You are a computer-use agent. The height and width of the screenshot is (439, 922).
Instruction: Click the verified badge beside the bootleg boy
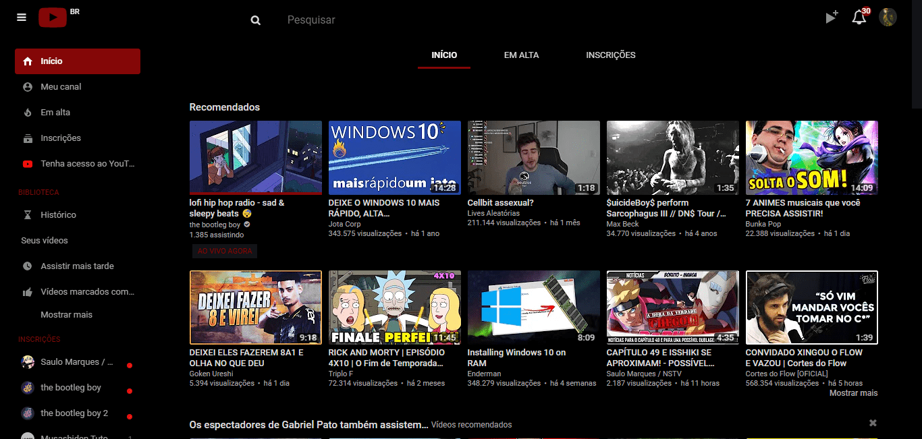[x=247, y=225]
